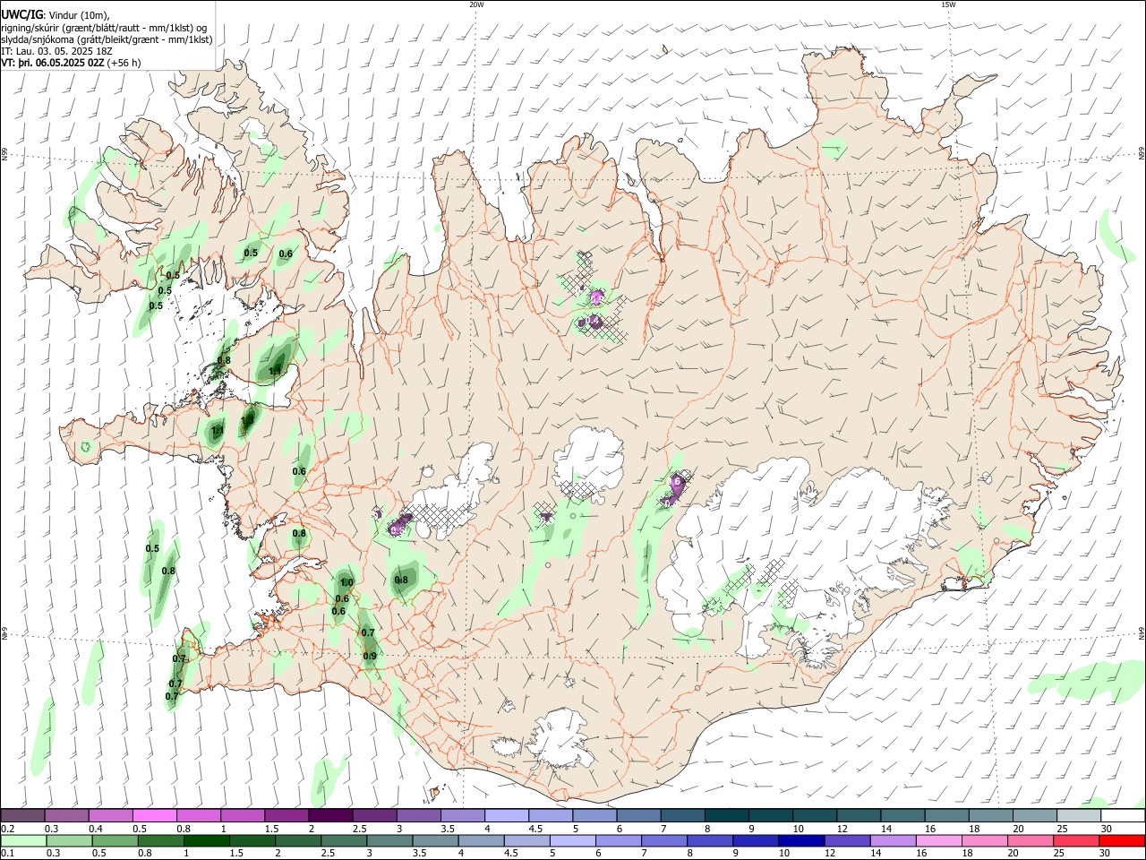This screenshot has height=860, width=1146.
Task: Click the "N99" latitude label at left edge
Action: tap(4, 155)
